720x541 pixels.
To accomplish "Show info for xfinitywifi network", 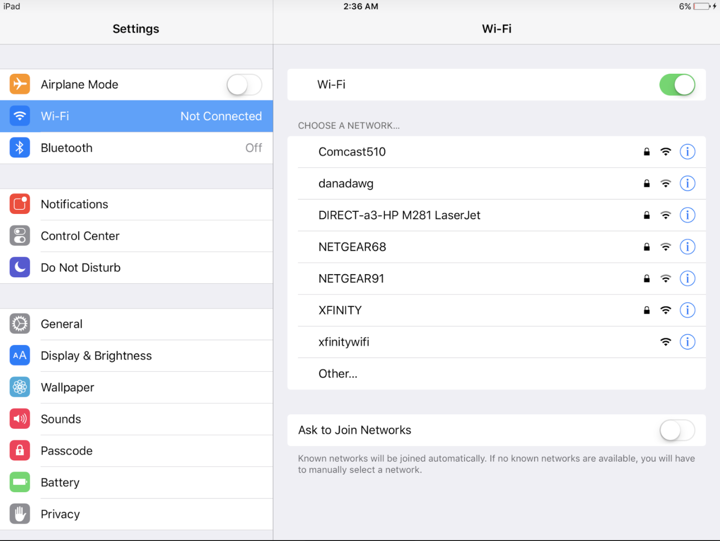I will pos(687,342).
